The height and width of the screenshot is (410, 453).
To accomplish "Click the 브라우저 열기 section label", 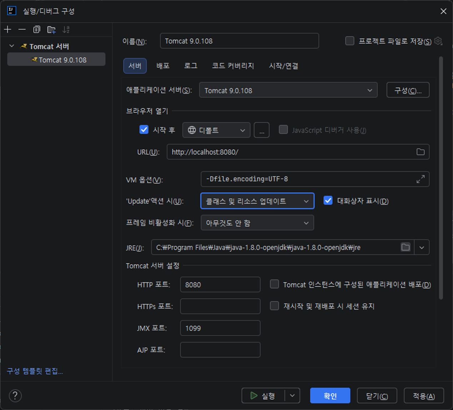I will [x=147, y=111].
